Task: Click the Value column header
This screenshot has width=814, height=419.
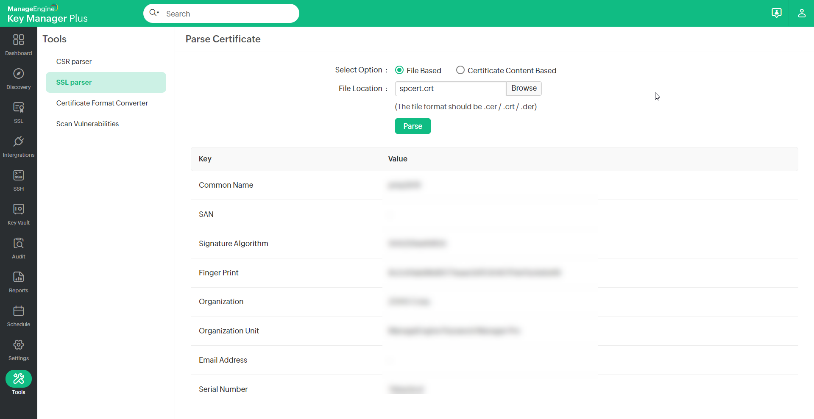Action: [x=398, y=159]
